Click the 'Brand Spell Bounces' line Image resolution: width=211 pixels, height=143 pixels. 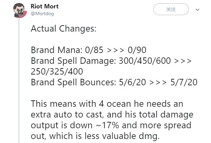(114, 83)
